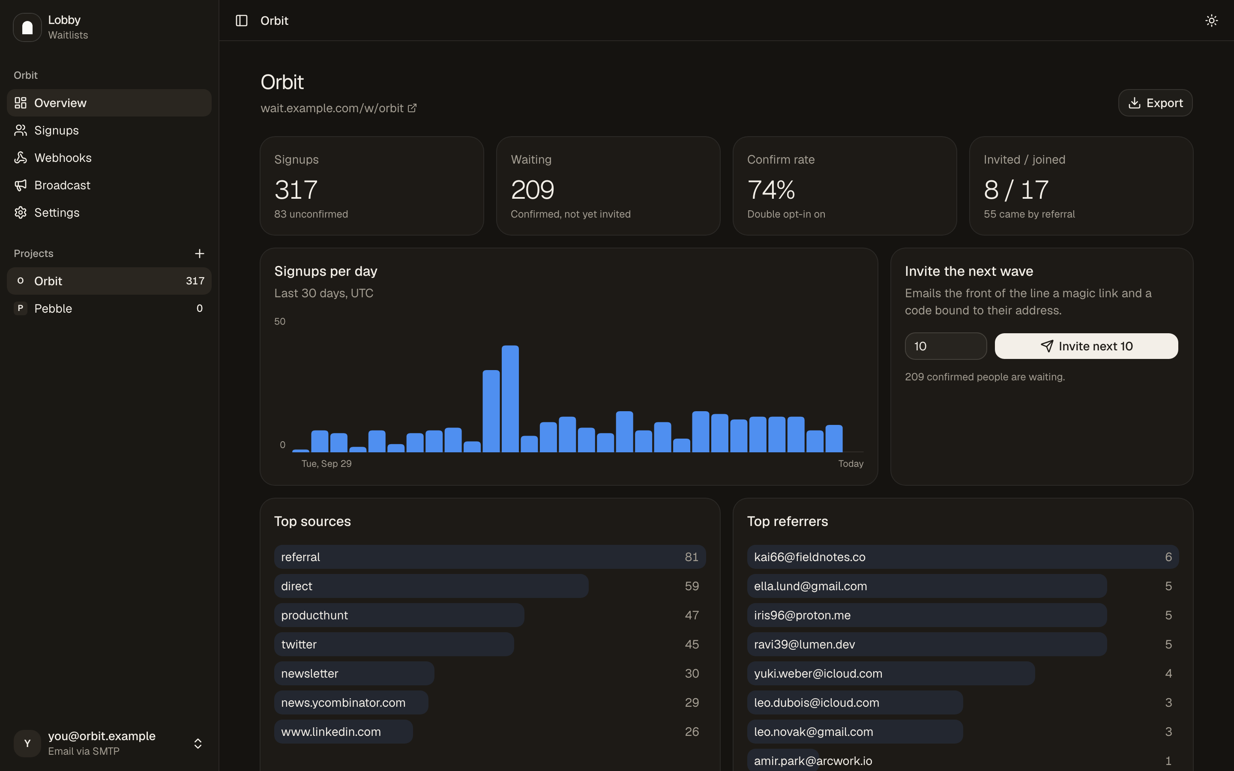Select referrer leo.dubois@icloud.com
Image resolution: width=1234 pixels, height=771 pixels.
tap(963, 702)
